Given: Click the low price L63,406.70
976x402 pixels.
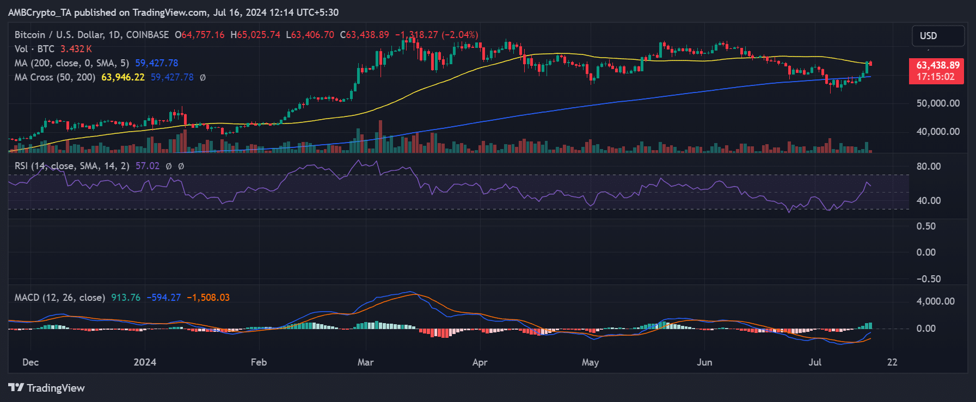Looking at the screenshot, I should tap(310, 35).
